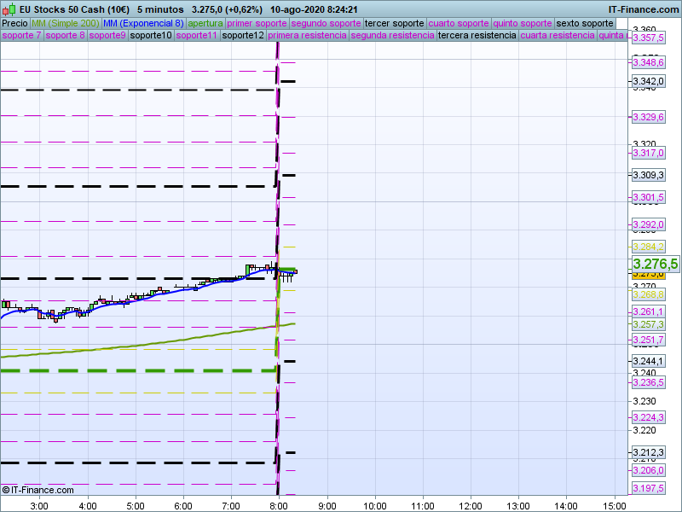Screen dimensions: 682x512
Task: Select the Precio indicator label
Action: pos(14,23)
